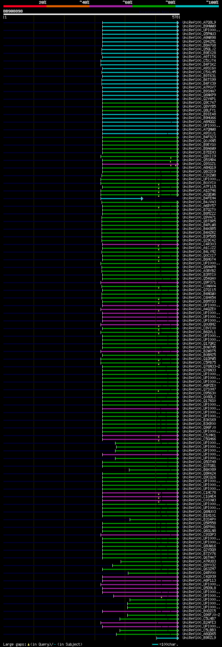Screen dimensions: 222x647
Task: Select label UniRef100_Q5SMR4
Action: coord(199,160)
